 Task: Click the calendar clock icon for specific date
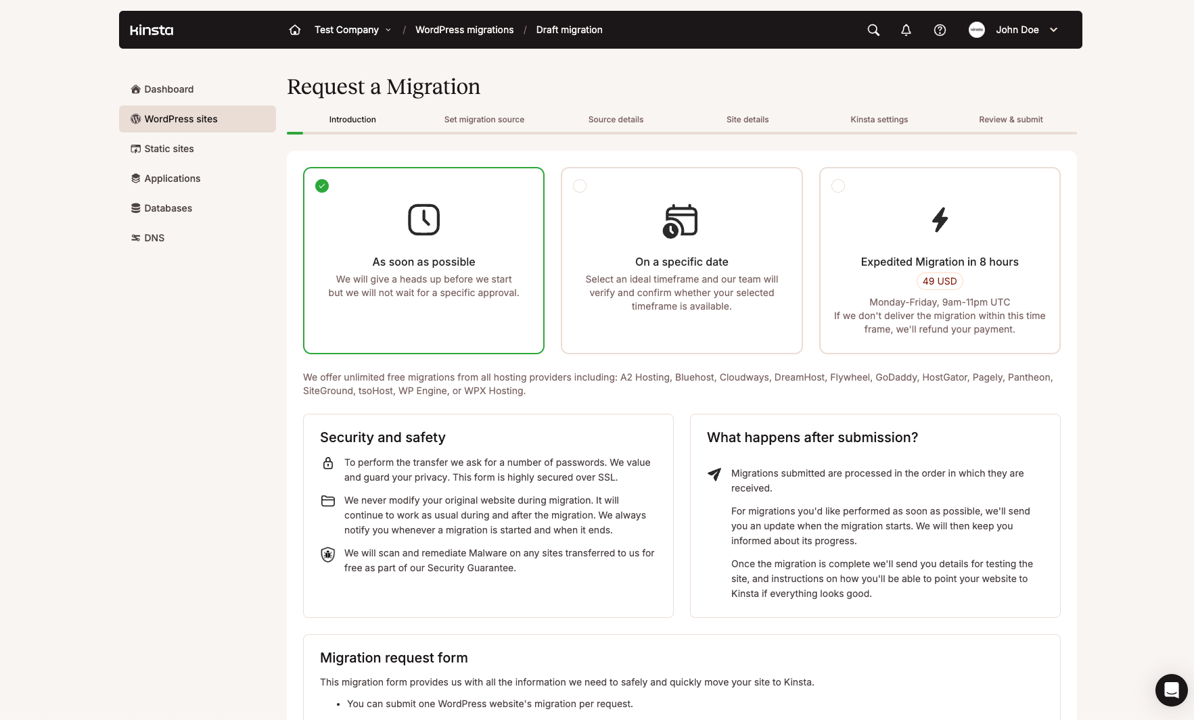coord(681,220)
